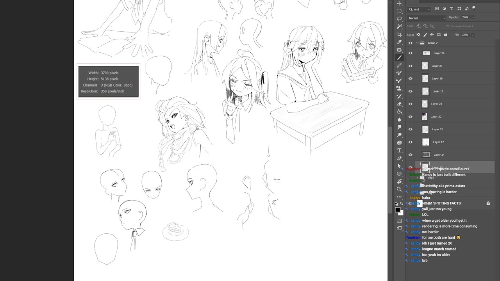500x281 pixels.
Task: Toggle Quick Mask mode icon
Action: [x=399, y=221]
